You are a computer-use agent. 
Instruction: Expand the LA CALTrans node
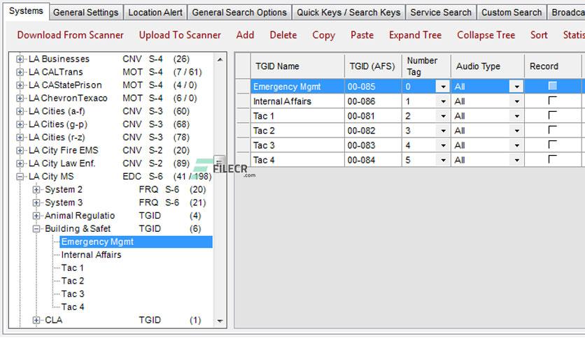coord(20,72)
